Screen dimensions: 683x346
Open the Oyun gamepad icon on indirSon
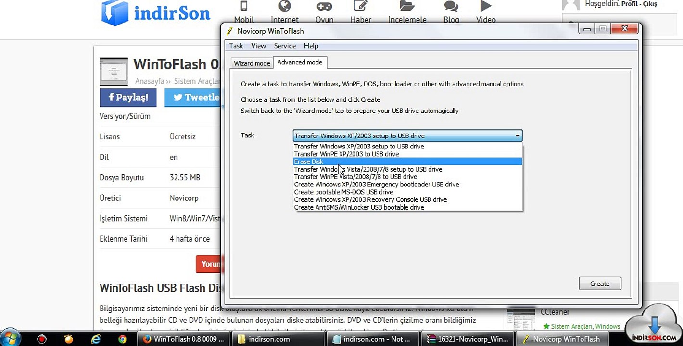(x=324, y=6)
